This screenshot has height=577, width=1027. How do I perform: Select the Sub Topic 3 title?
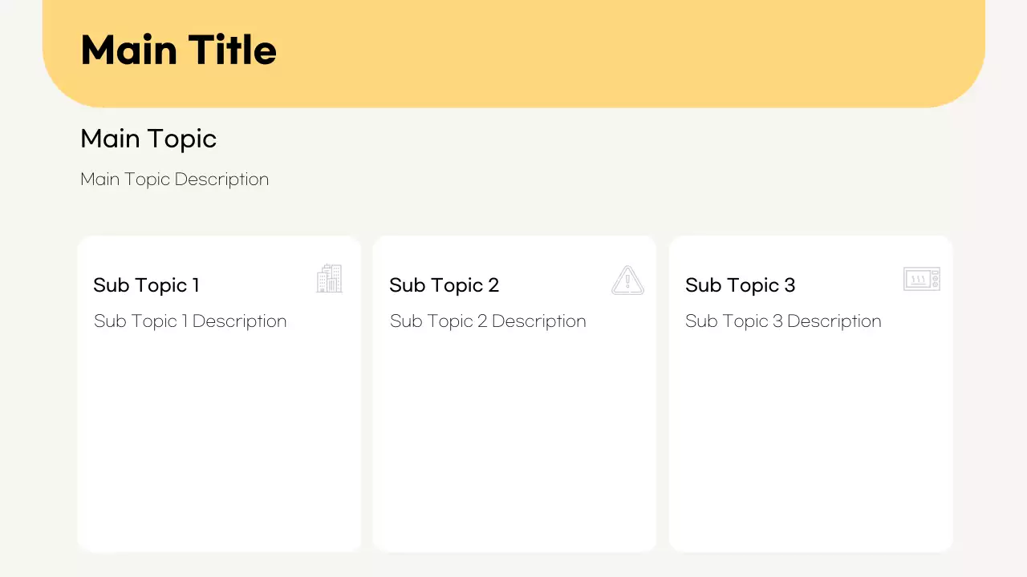pos(740,285)
